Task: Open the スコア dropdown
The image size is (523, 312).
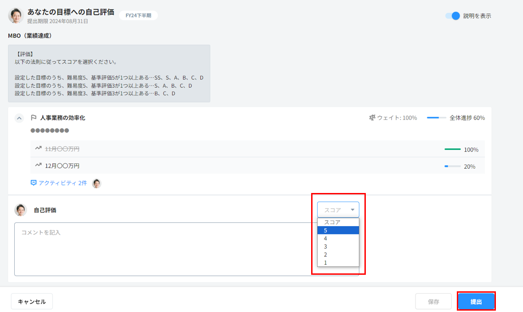Action: 338,210
